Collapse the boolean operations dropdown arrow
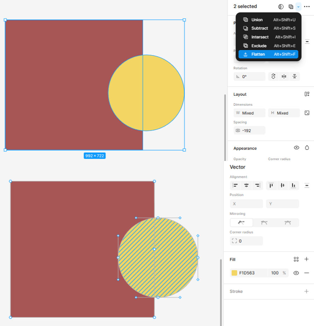The height and width of the screenshot is (326, 314). tap(298, 7)
